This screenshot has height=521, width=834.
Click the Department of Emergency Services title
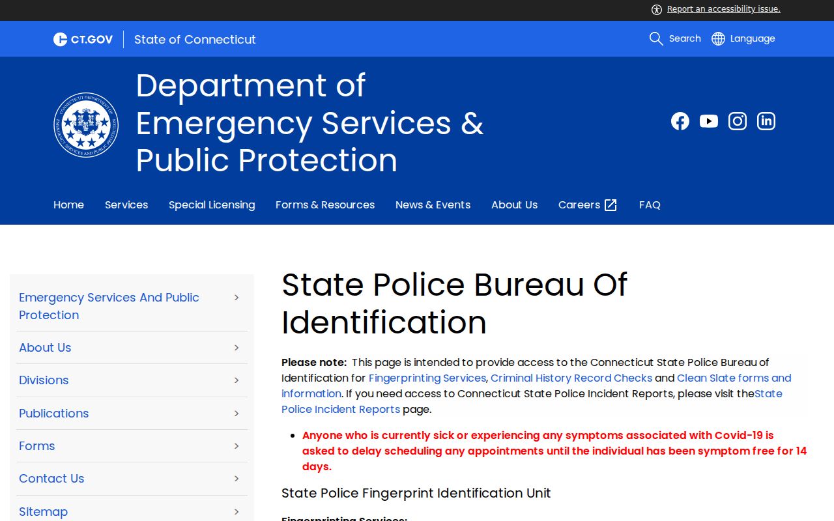pos(309,122)
